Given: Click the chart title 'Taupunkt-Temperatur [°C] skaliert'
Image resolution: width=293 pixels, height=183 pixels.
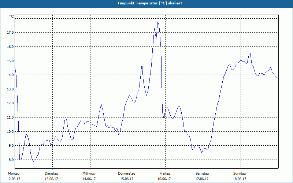Looking at the screenshot, I should [x=149, y=3].
